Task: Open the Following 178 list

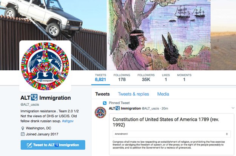Action: [122, 77]
